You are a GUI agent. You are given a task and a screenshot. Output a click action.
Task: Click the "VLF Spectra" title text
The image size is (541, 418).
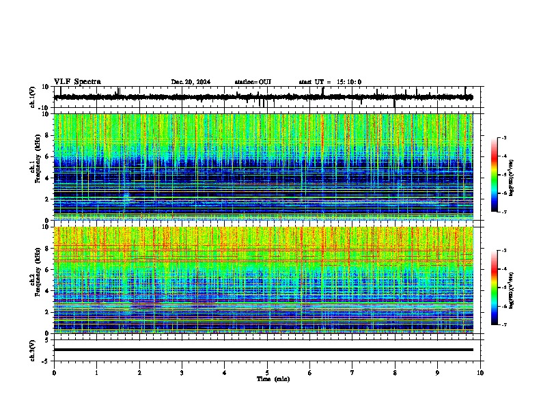click(x=77, y=82)
